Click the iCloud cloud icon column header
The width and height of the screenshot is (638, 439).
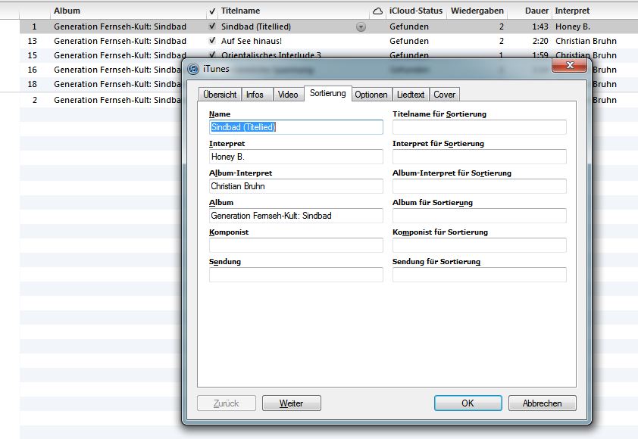377,11
